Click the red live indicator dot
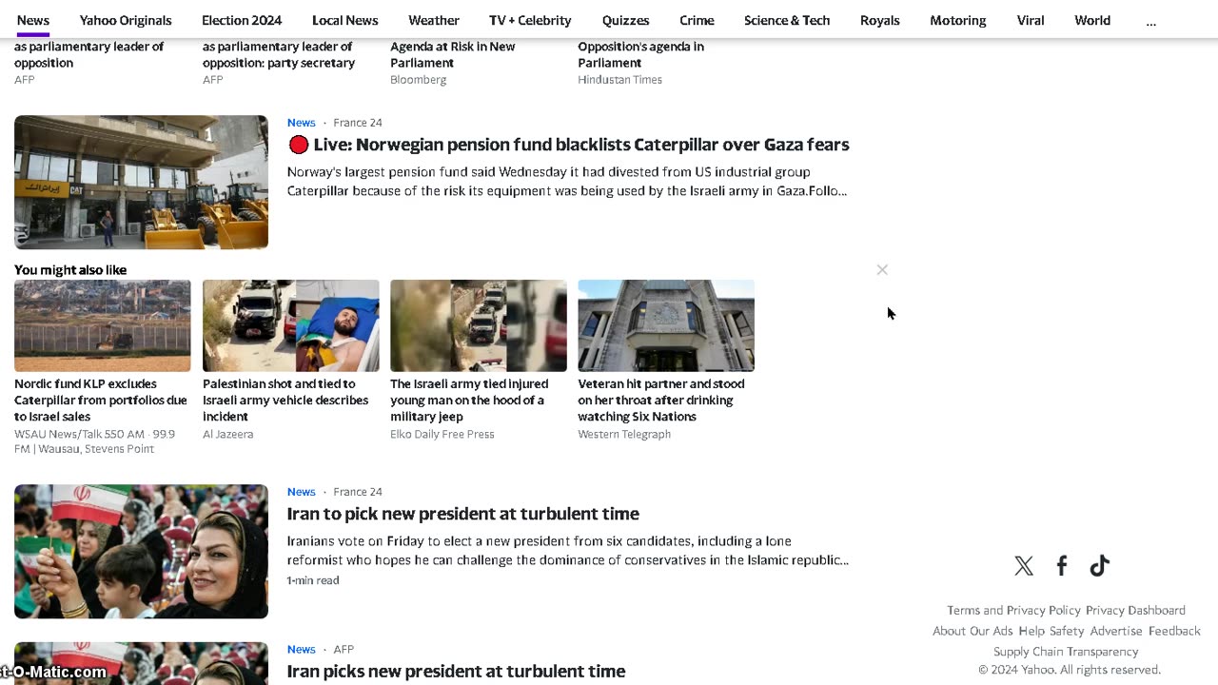The image size is (1218, 685). click(x=299, y=145)
